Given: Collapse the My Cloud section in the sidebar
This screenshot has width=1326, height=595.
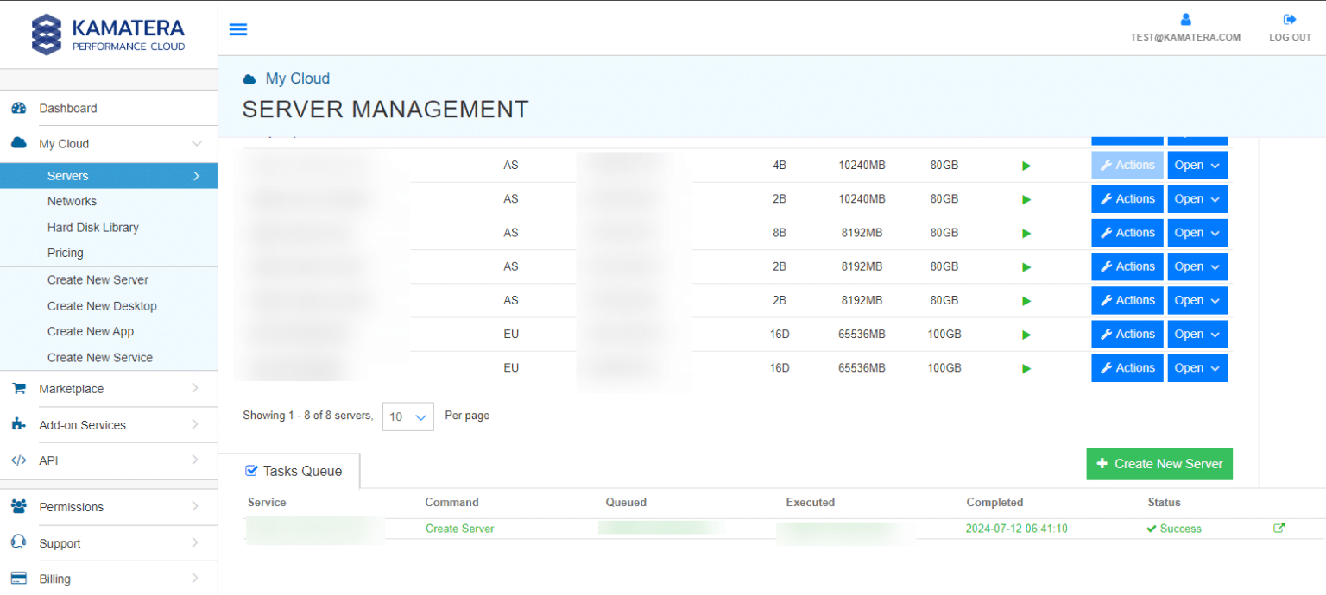Looking at the screenshot, I should click(199, 143).
